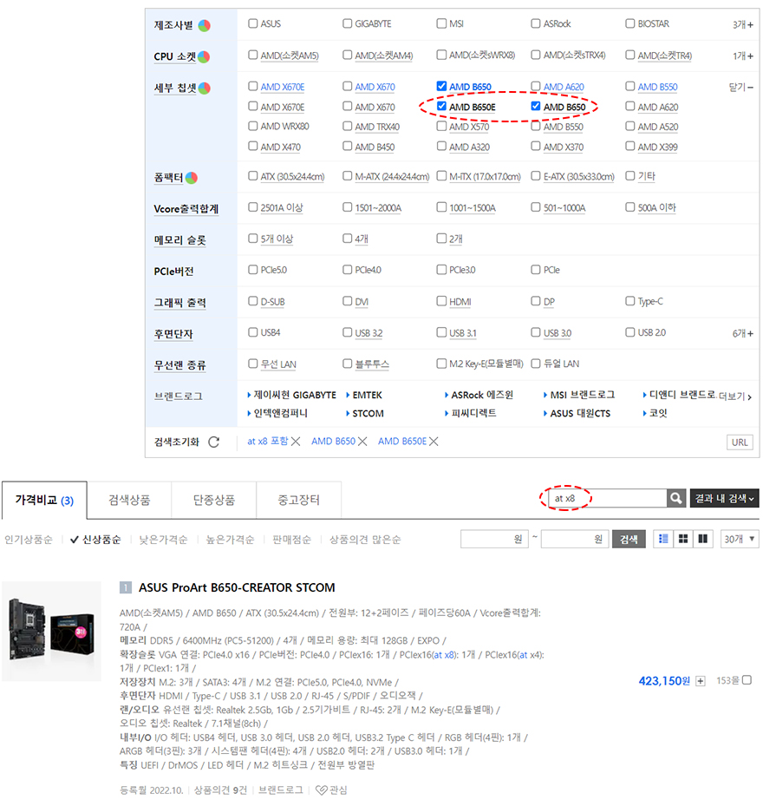Open the CPU 소켓 pie chart icon
The width and height of the screenshot is (763, 806).
click(204, 56)
